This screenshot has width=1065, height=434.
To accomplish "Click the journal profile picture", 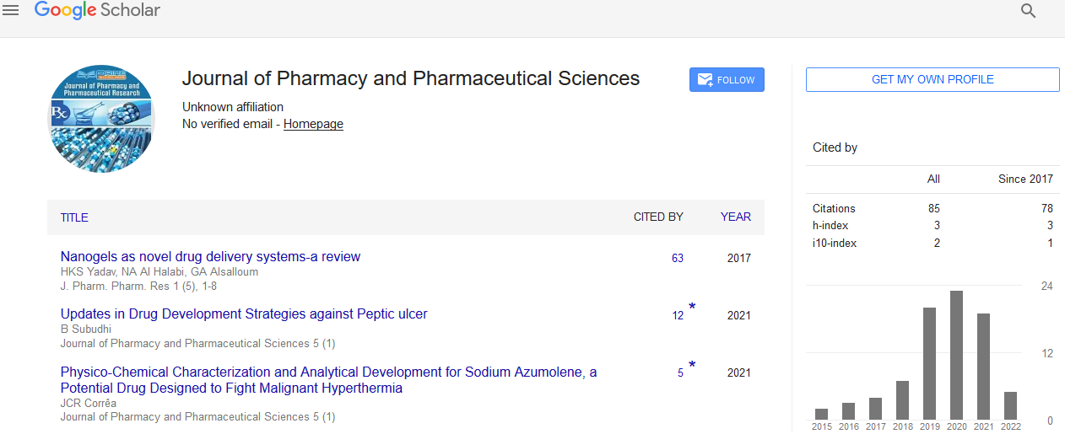I will click(101, 119).
